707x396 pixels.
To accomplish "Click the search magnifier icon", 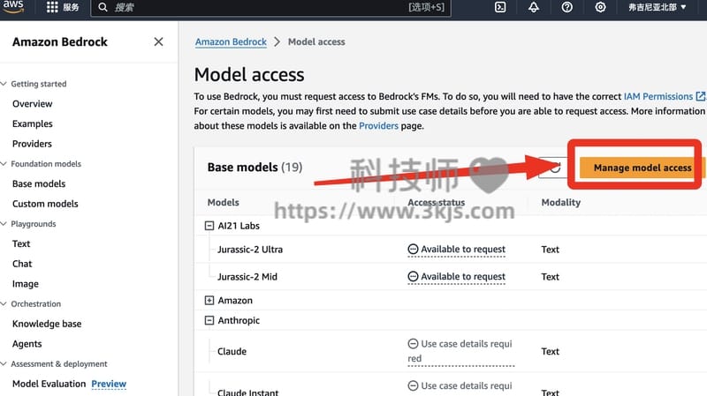I will (x=103, y=7).
